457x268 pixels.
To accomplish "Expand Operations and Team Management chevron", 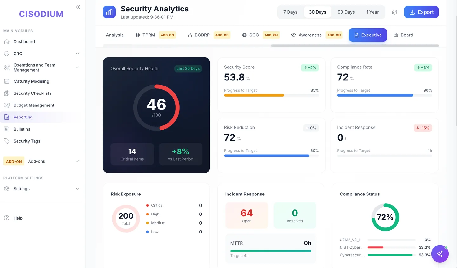I will tap(77, 67).
